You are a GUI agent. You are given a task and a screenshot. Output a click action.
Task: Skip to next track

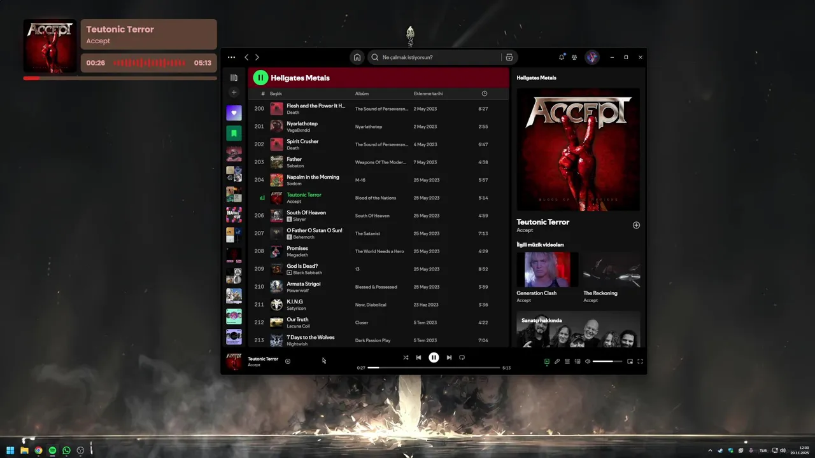[449, 357]
